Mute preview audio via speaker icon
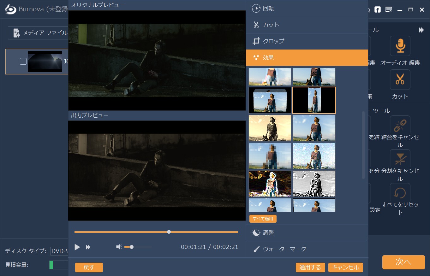Viewport: 430px width, 276px height. pyautogui.click(x=119, y=247)
